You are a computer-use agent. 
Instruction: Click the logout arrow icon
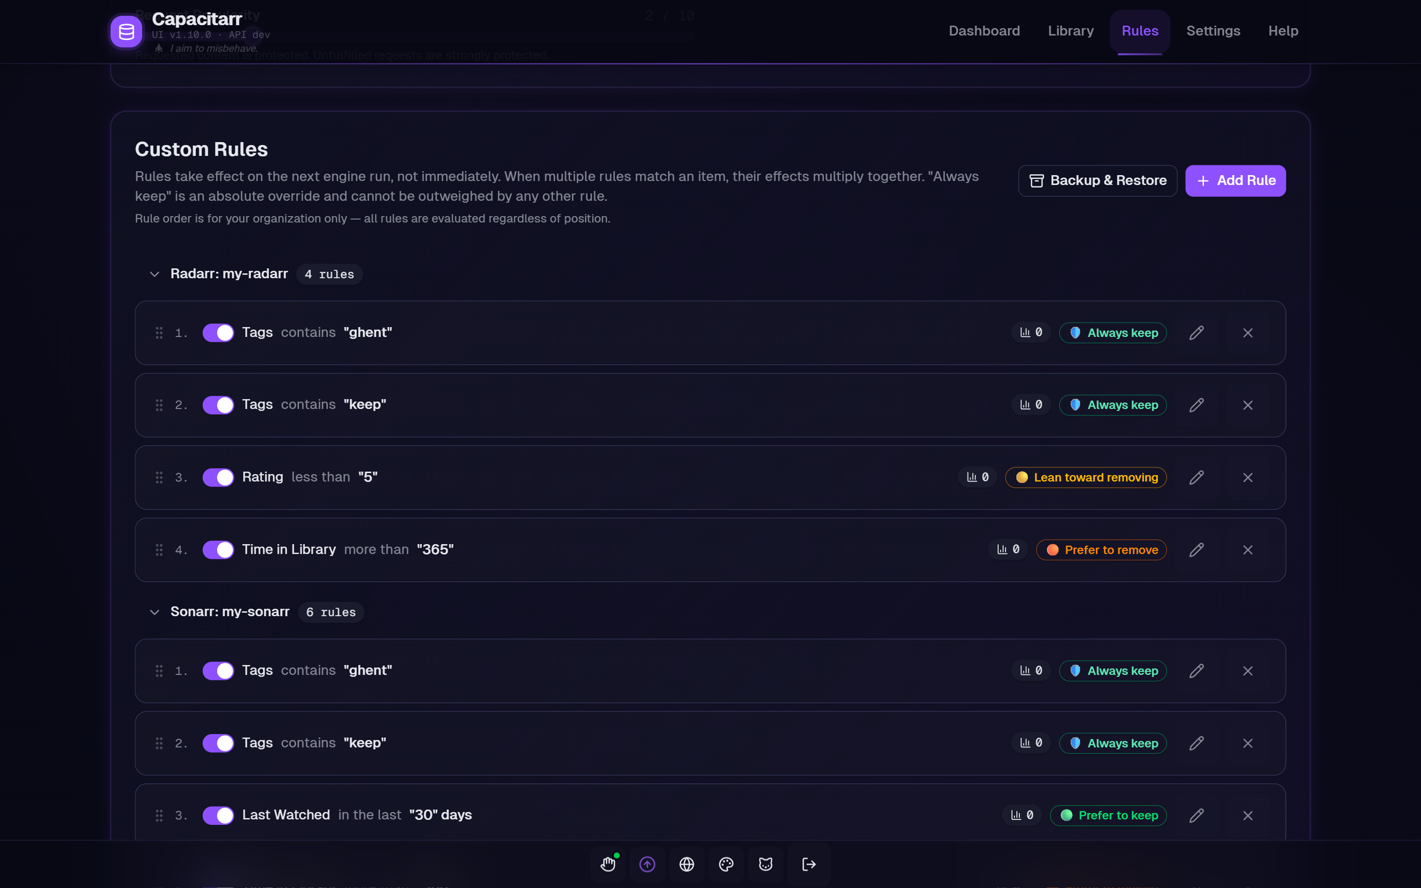coord(809,864)
